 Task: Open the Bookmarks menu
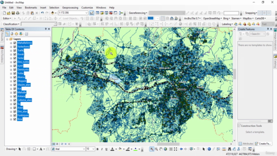coord(31,8)
